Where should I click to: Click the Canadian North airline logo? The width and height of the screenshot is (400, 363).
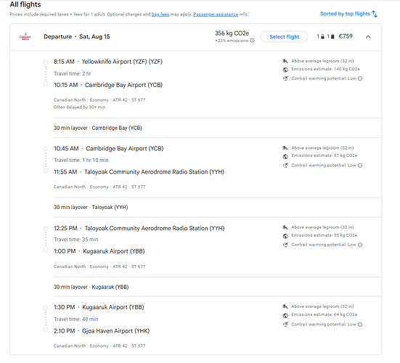click(25, 37)
